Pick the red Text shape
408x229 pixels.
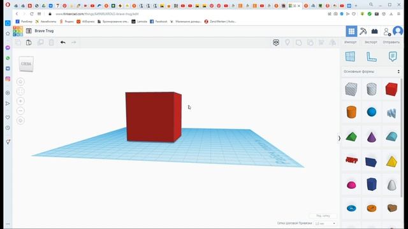point(351,160)
